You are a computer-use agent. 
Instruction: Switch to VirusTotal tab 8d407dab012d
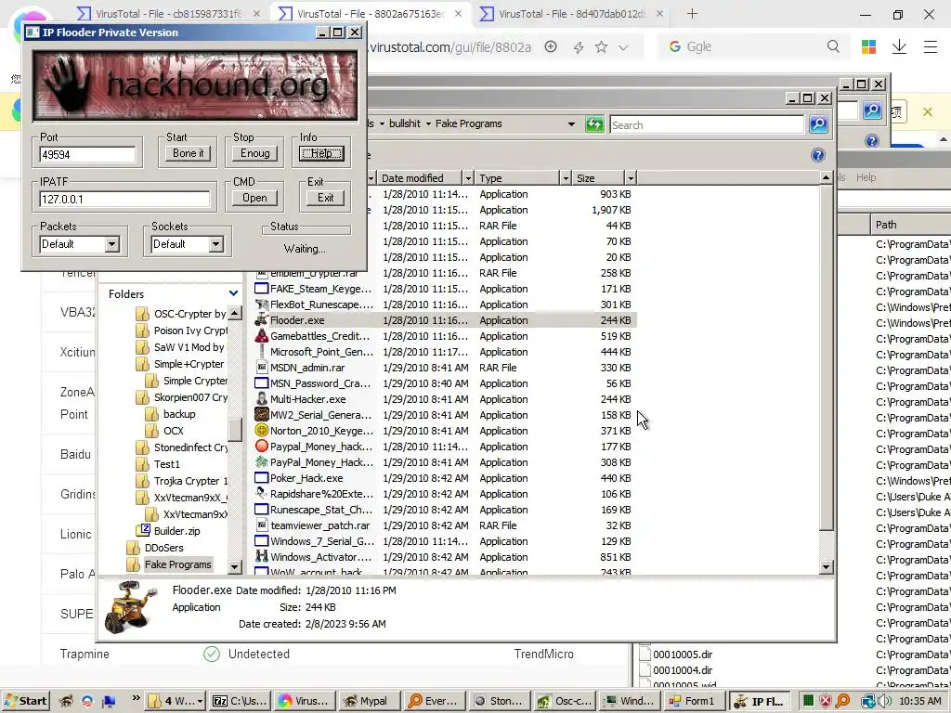point(571,13)
